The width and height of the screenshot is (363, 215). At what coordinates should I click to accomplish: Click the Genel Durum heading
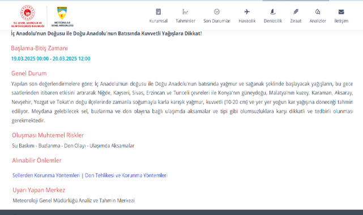[29, 74]
